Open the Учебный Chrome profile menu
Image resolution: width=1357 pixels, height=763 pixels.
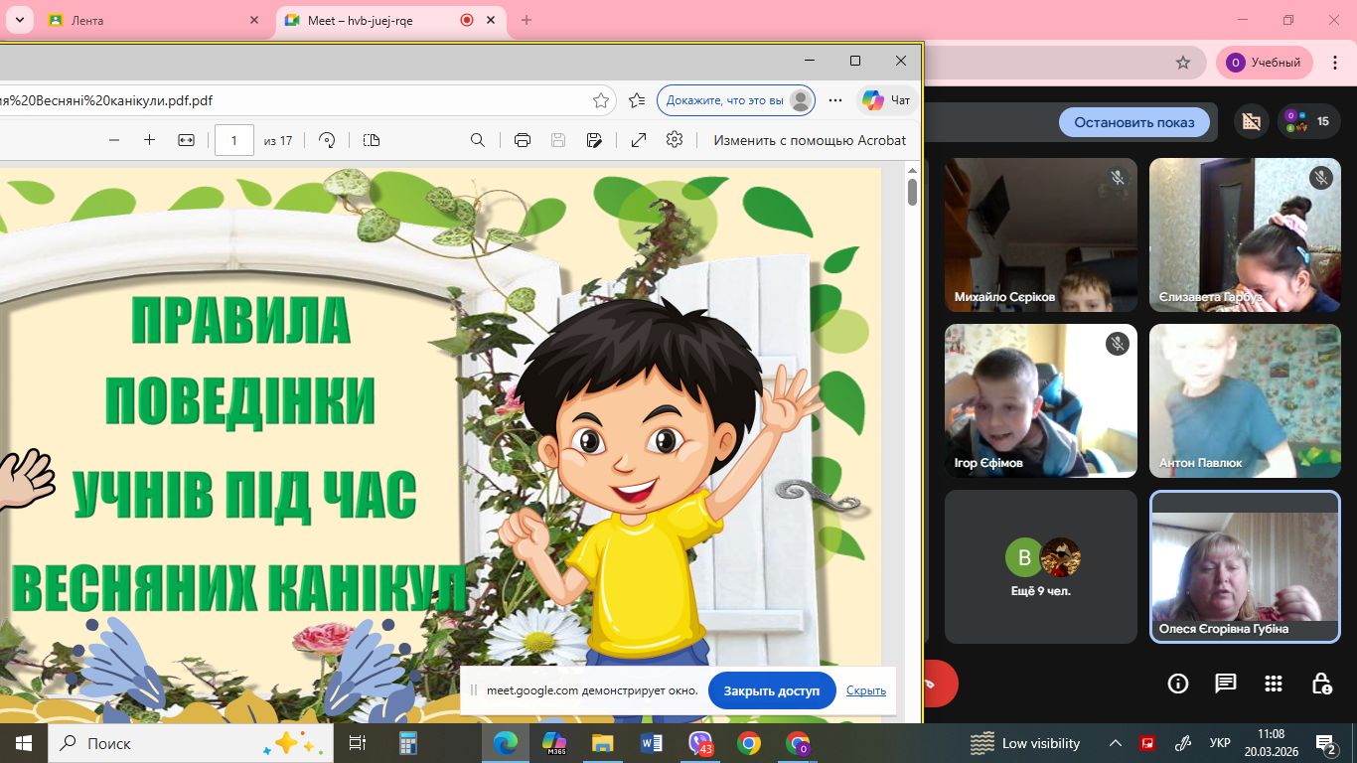tap(1265, 63)
